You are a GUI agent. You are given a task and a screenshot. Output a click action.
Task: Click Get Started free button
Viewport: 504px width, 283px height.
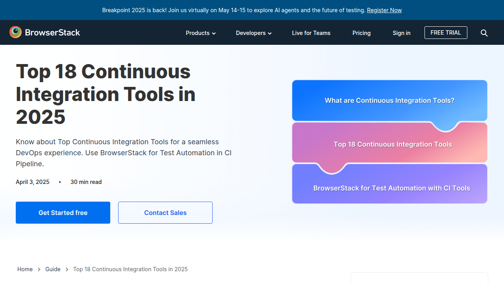[x=63, y=213]
